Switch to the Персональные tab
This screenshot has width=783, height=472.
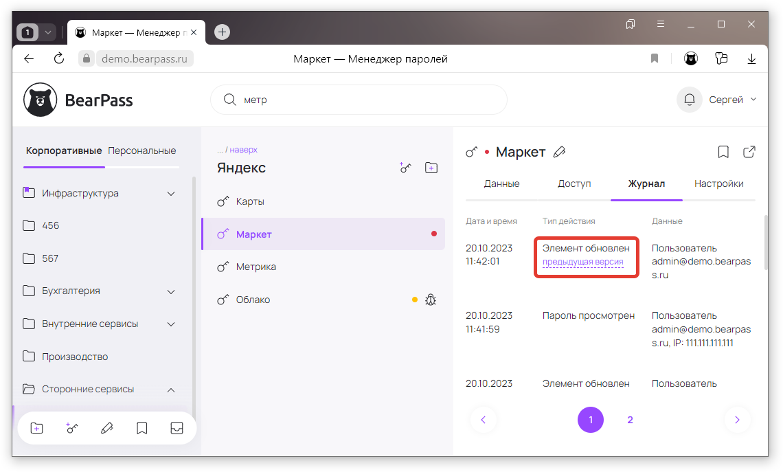142,150
